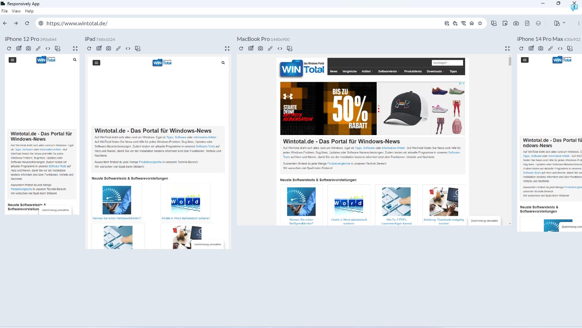This screenshot has width=582, height=328.
Task: Toggle event mirroring for iPhone 12 Pro
Action: (38, 48)
